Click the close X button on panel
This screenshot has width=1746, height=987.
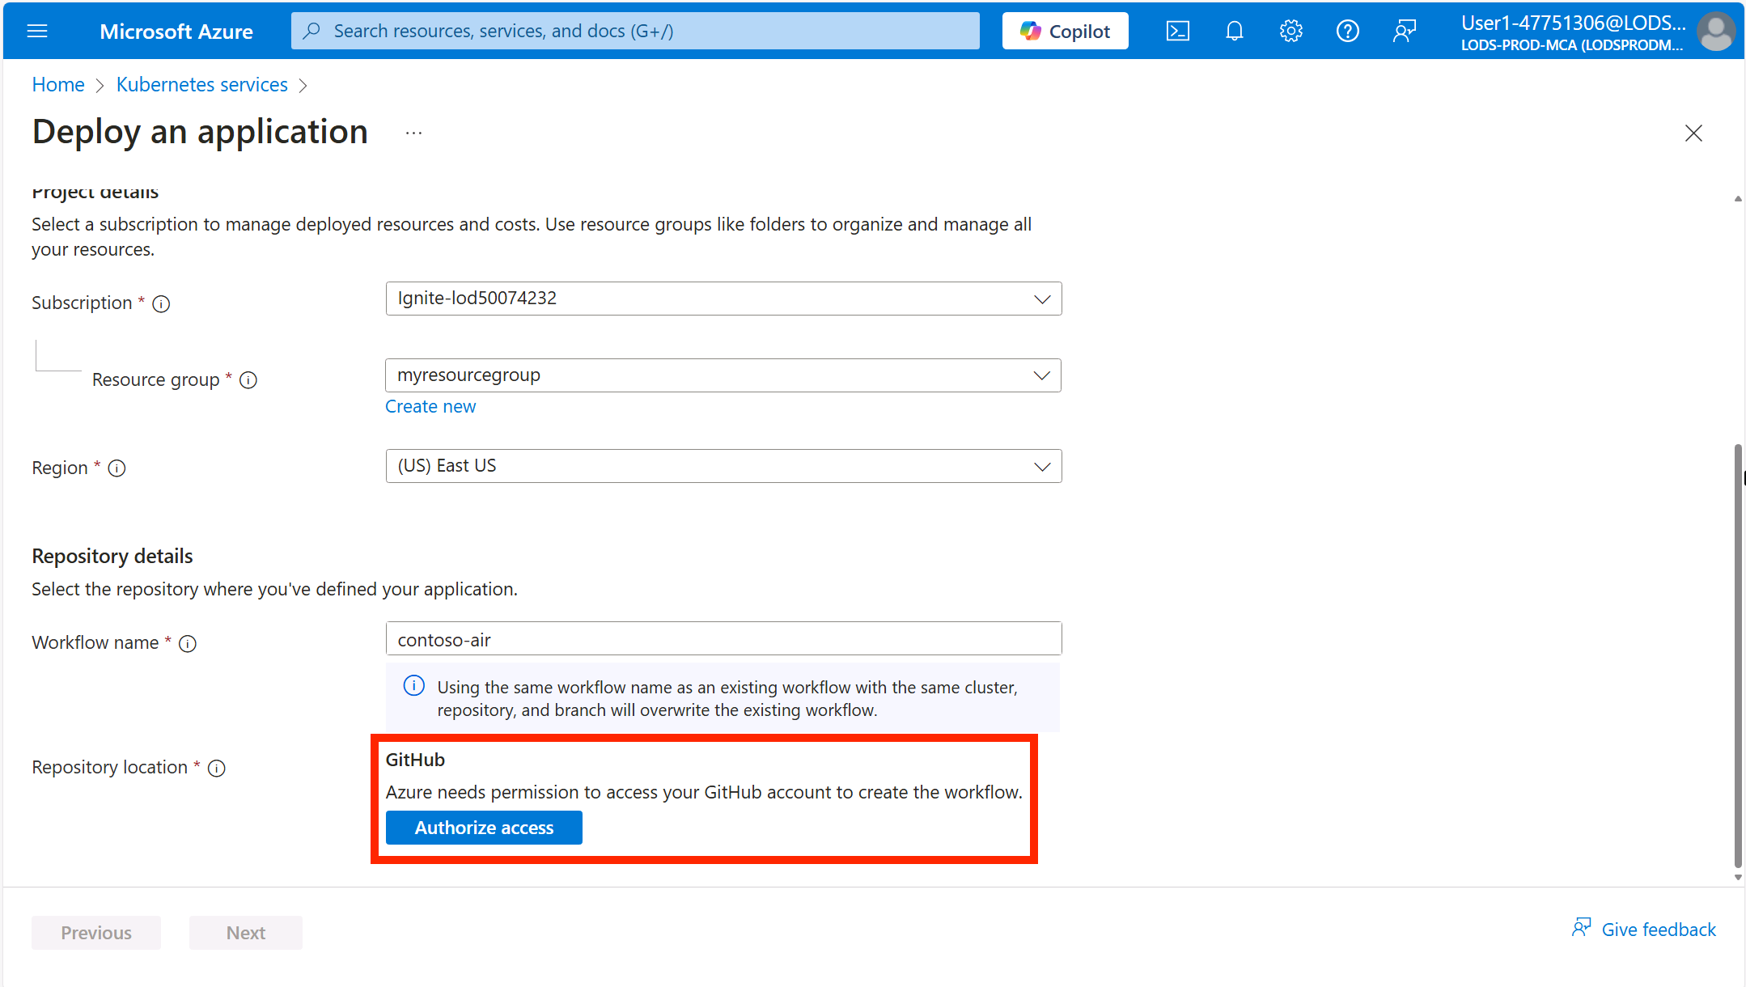[1694, 133]
